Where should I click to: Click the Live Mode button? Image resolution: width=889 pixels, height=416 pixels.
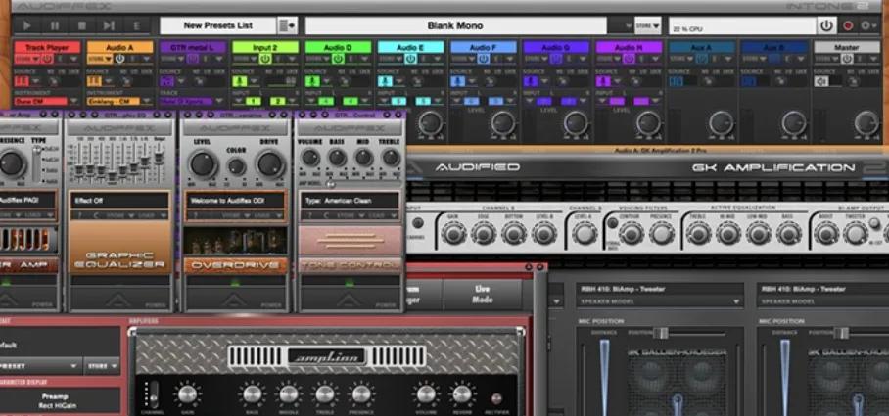pos(482,294)
